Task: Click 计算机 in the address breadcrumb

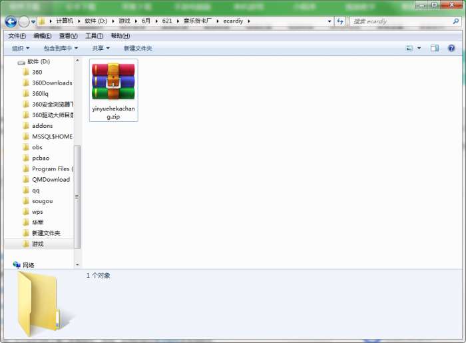Action: pyautogui.click(x=65, y=21)
